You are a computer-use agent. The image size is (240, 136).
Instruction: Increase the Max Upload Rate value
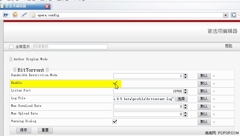point(186,113)
